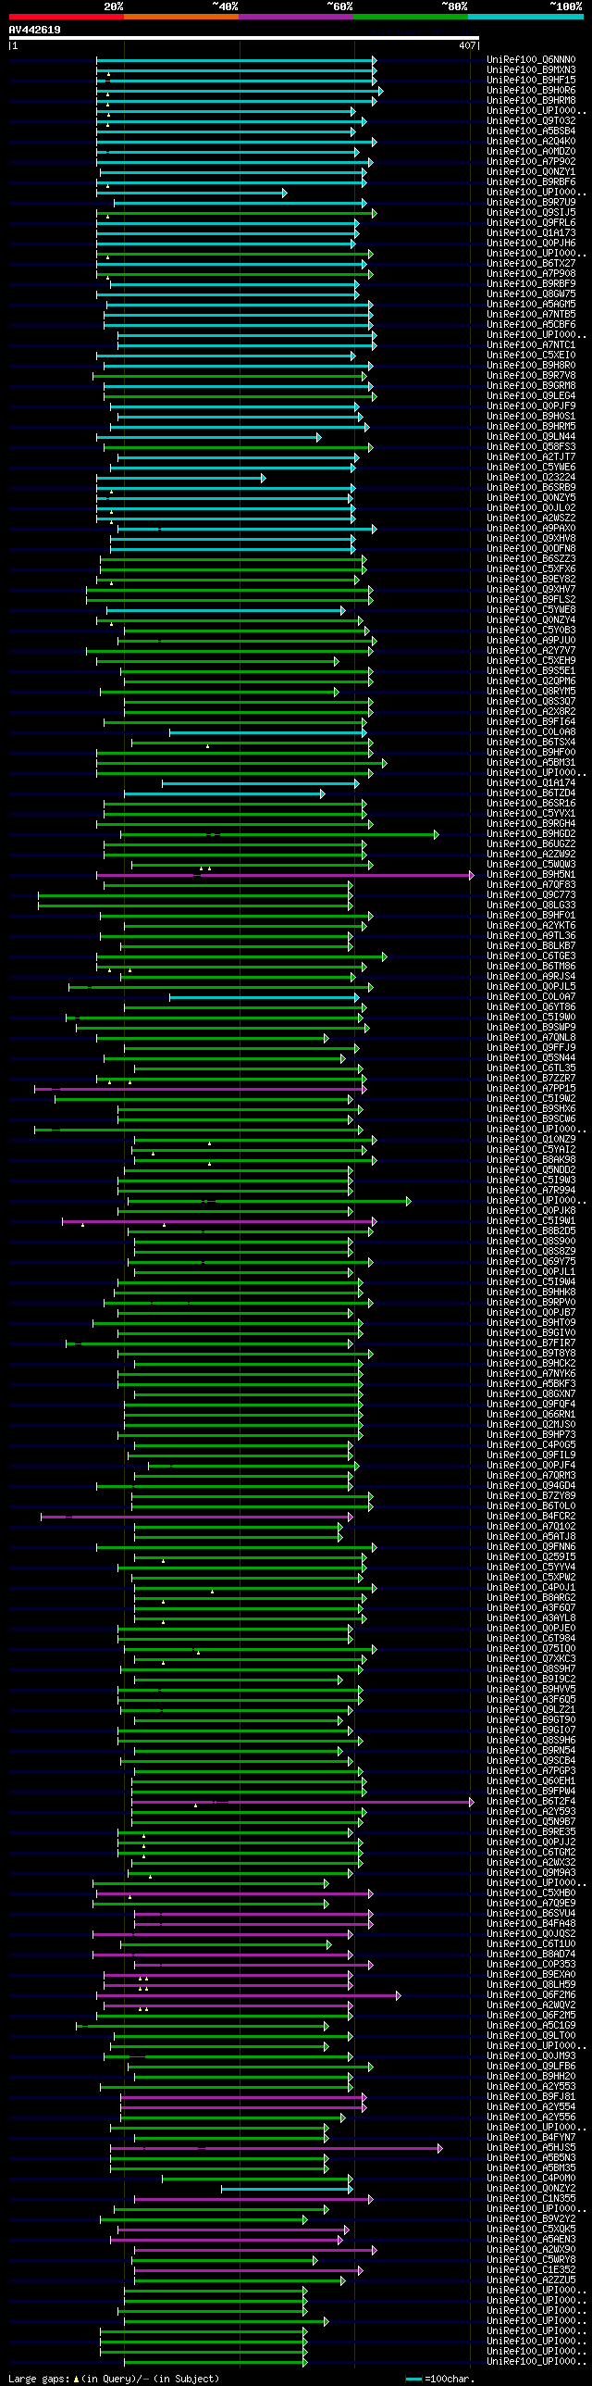Select hit label UniRef100_B8AK98
The image size is (592, 2386).
click(531, 1160)
